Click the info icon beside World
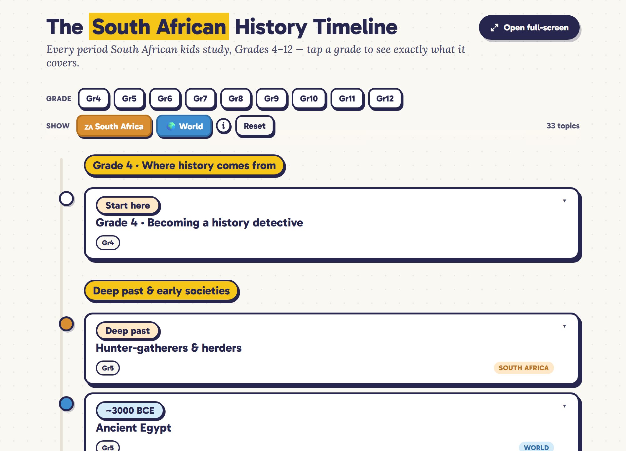The height and width of the screenshot is (451, 626). click(x=223, y=126)
